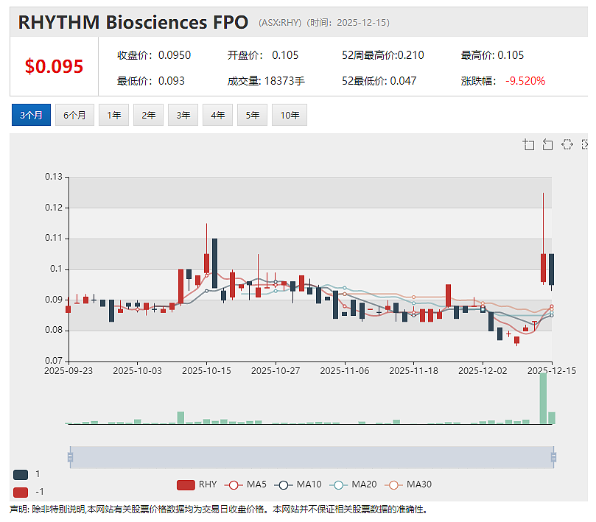Click the RHYTHM Biosciences FPO title
Screen dimensions: 596x522
pyautogui.click(x=133, y=22)
